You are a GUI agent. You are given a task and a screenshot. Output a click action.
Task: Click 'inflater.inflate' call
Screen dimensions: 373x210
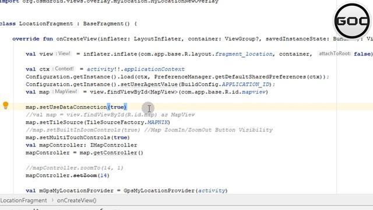110,54
